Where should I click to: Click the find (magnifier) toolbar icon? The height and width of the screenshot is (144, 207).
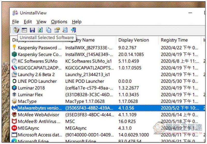click(65, 30)
